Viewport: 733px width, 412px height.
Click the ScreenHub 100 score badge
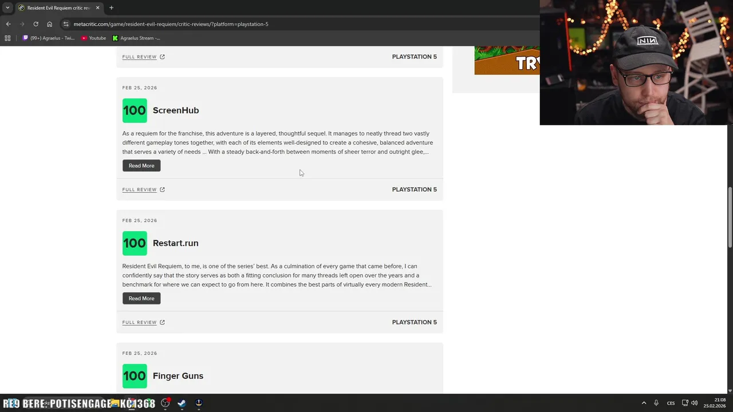pos(135,110)
